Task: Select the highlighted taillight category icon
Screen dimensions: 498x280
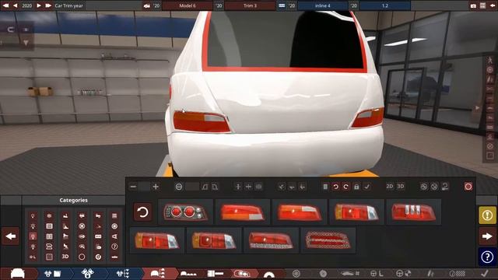Action: (33, 236)
